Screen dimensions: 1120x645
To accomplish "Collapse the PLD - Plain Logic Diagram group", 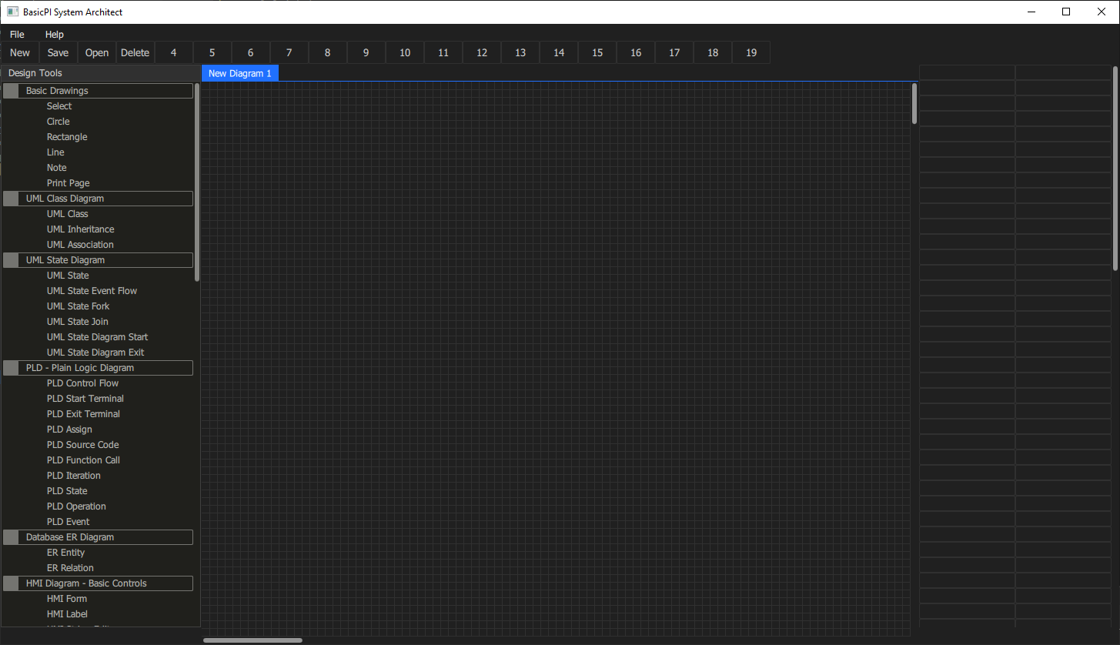I will pyautogui.click(x=11, y=368).
